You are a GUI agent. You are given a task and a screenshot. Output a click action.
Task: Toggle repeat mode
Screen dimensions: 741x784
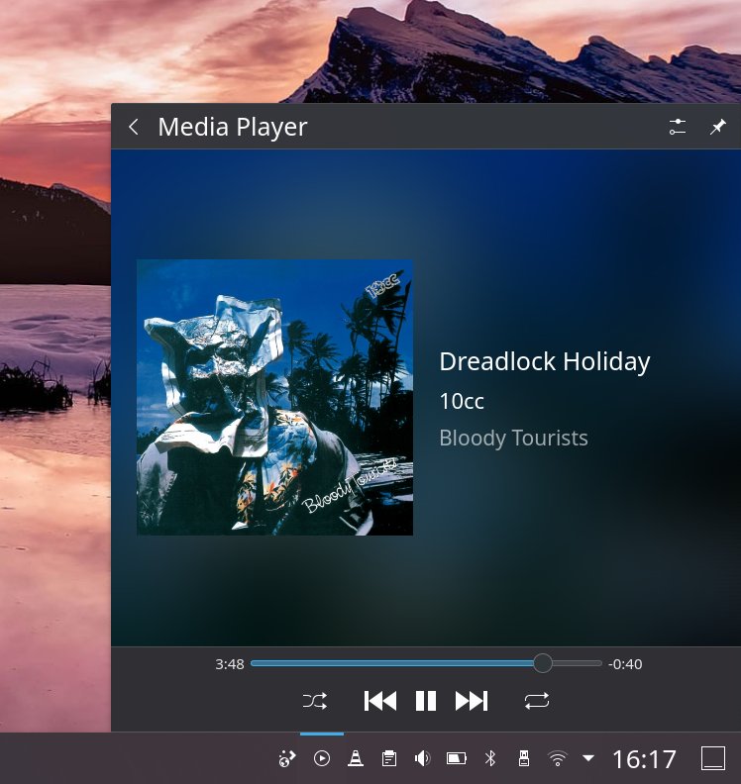click(x=537, y=701)
